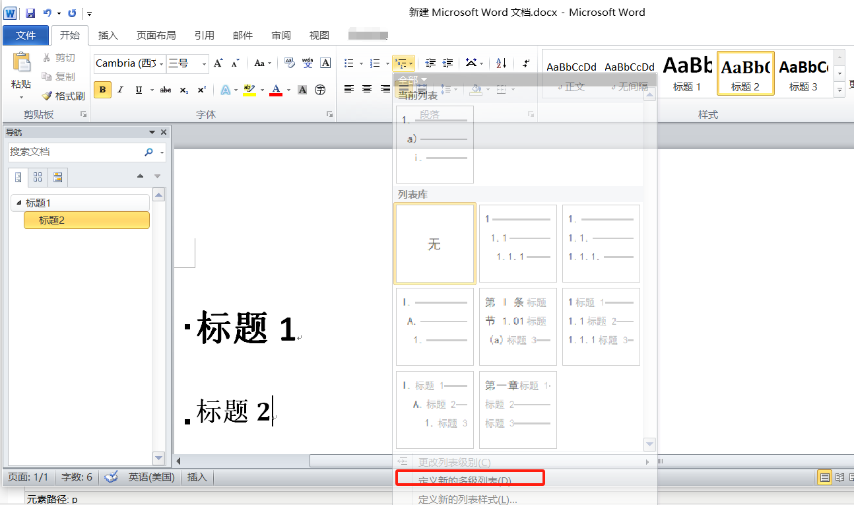854x505 pixels.
Task: Open the Bullets list icon
Action: point(349,63)
